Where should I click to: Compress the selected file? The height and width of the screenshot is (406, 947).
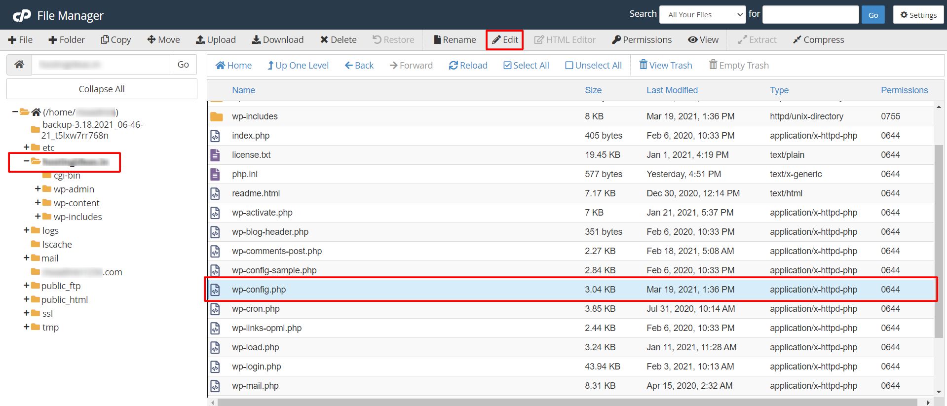818,40
